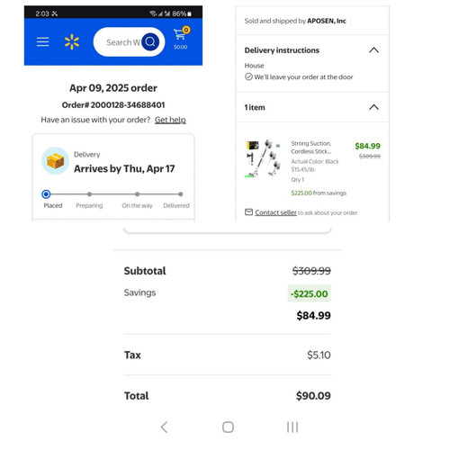Collapse the 1 item section
Viewport: 450px width, 450px height.
pyautogui.click(x=373, y=107)
